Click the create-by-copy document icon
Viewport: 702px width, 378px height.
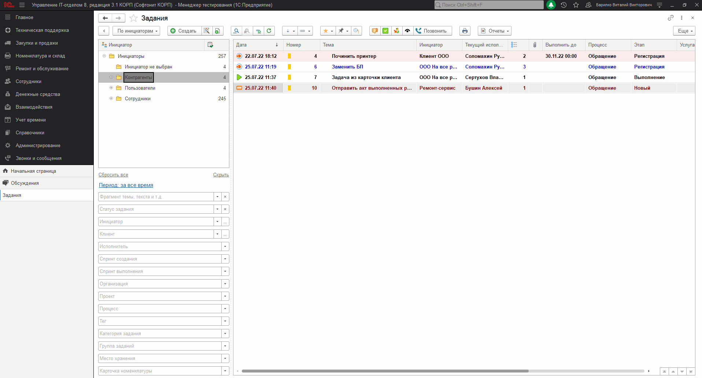click(x=217, y=31)
